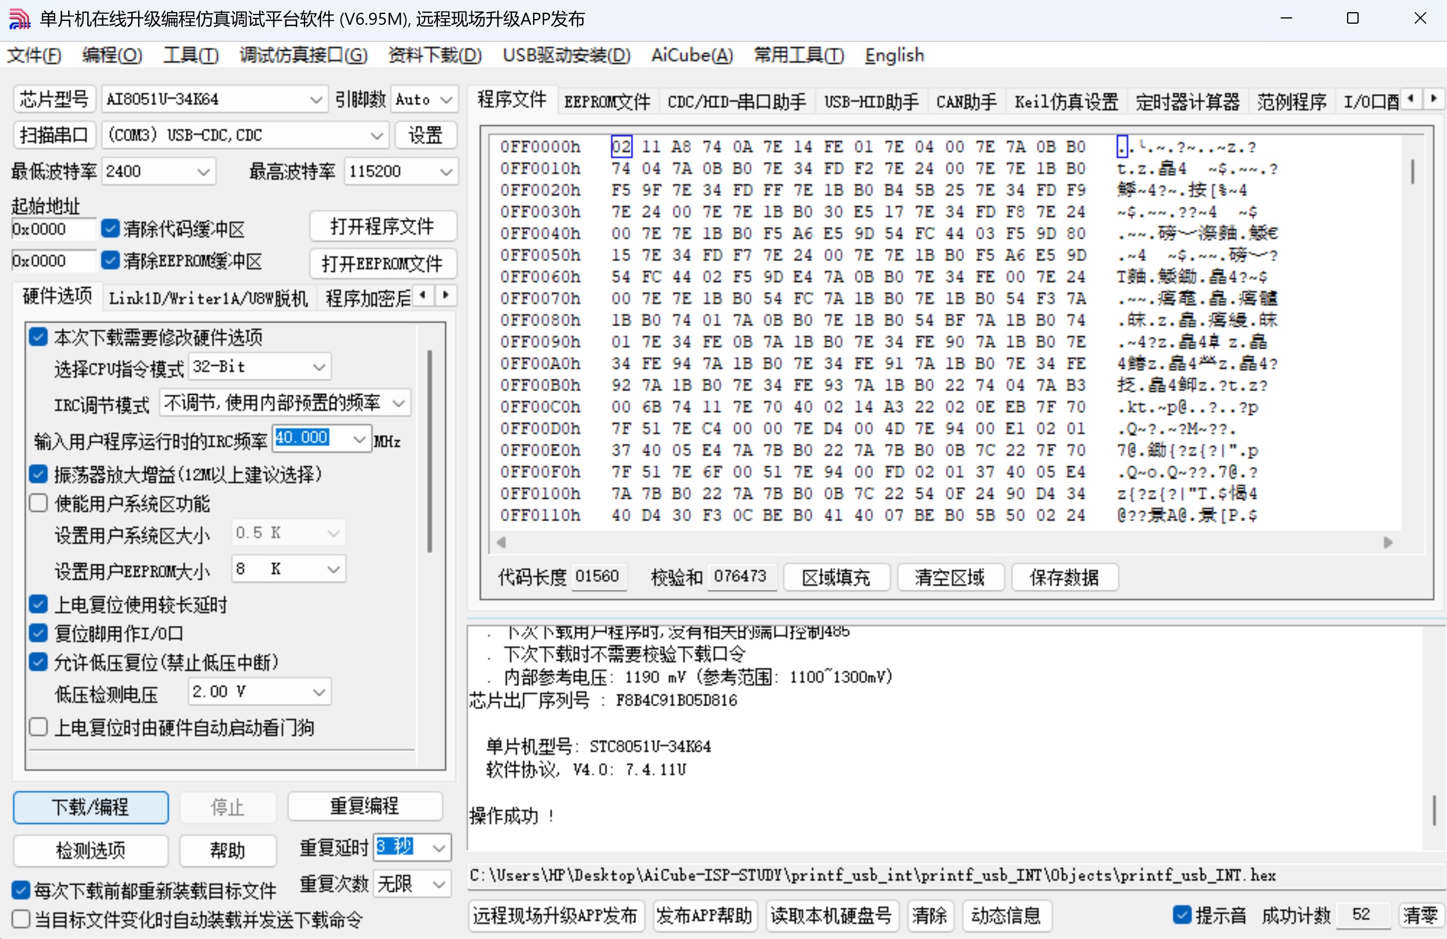The image size is (1447, 939).
Task: Click EEPROM start address 0x0000 field
Action: click(x=54, y=260)
